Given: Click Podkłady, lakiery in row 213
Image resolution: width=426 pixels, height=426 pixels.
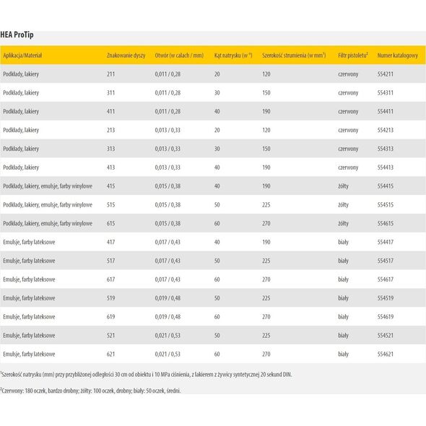Looking at the screenshot, I should 21,130.
